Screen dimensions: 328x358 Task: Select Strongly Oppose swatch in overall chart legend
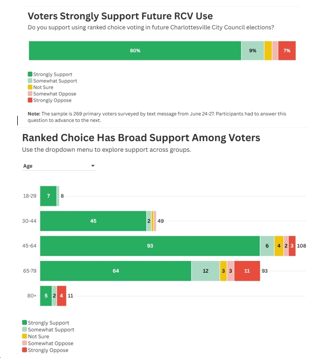(x=30, y=101)
